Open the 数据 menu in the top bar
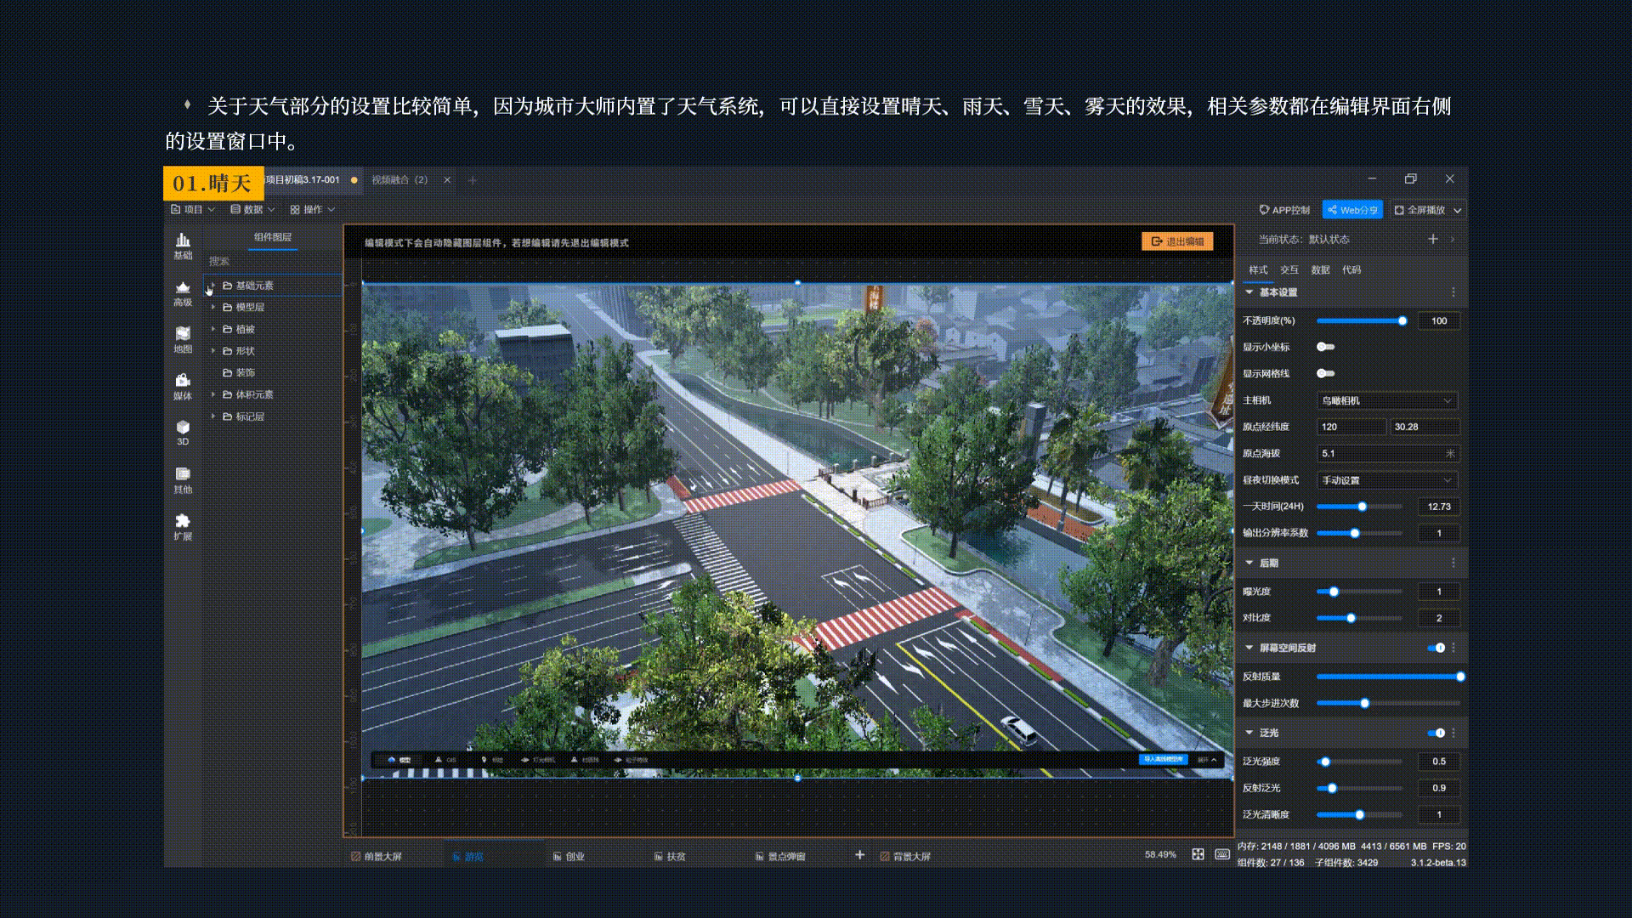This screenshot has width=1632, height=918. pos(252,209)
